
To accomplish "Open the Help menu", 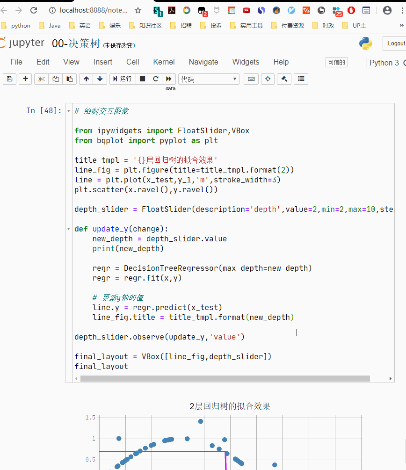I will point(281,62).
